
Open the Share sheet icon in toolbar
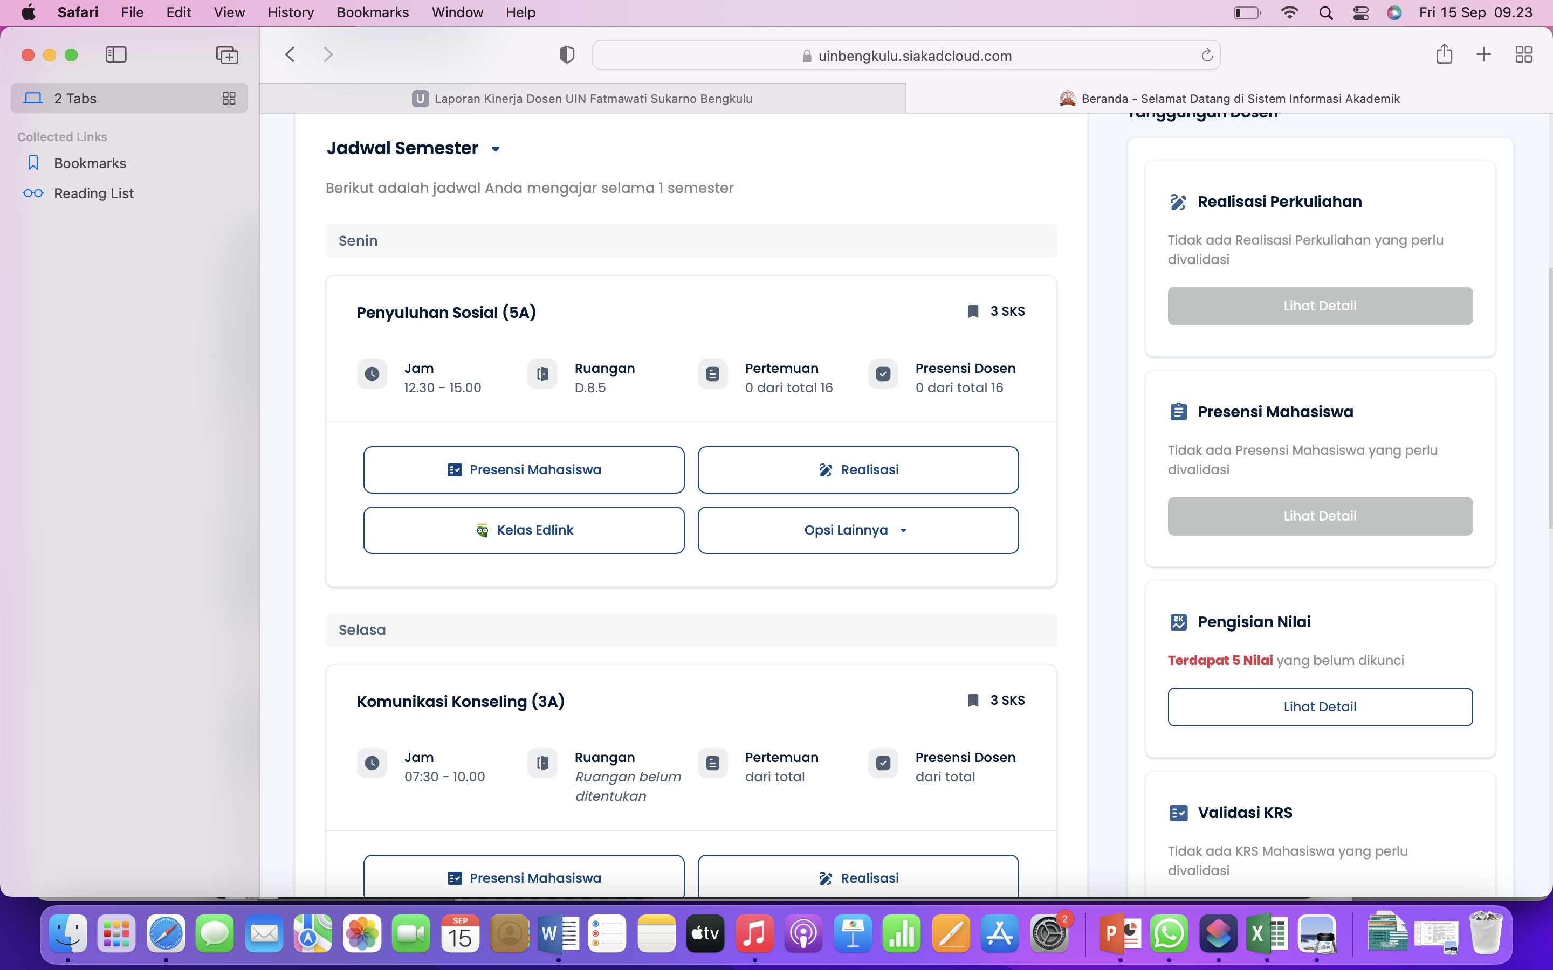1444,54
